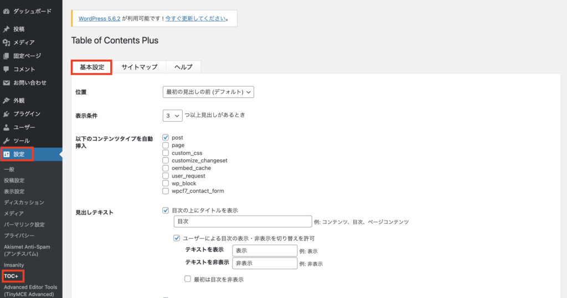This screenshot has height=298, width=567.
Task: Check the wp_block checkbox
Action: [x=166, y=183]
